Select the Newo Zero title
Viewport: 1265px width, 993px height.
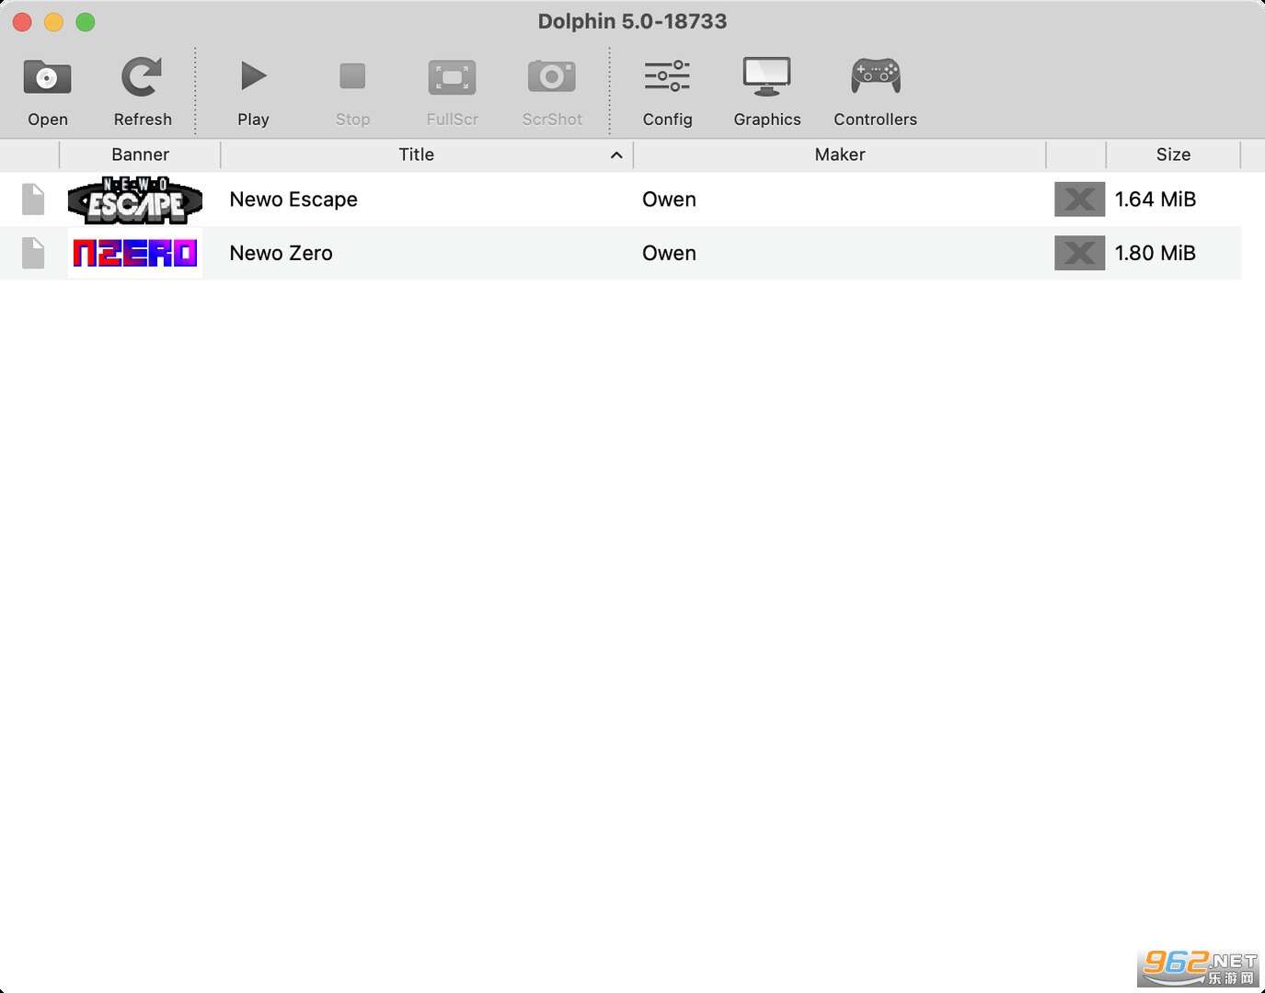pyautogui.click(x=281, y=253)
